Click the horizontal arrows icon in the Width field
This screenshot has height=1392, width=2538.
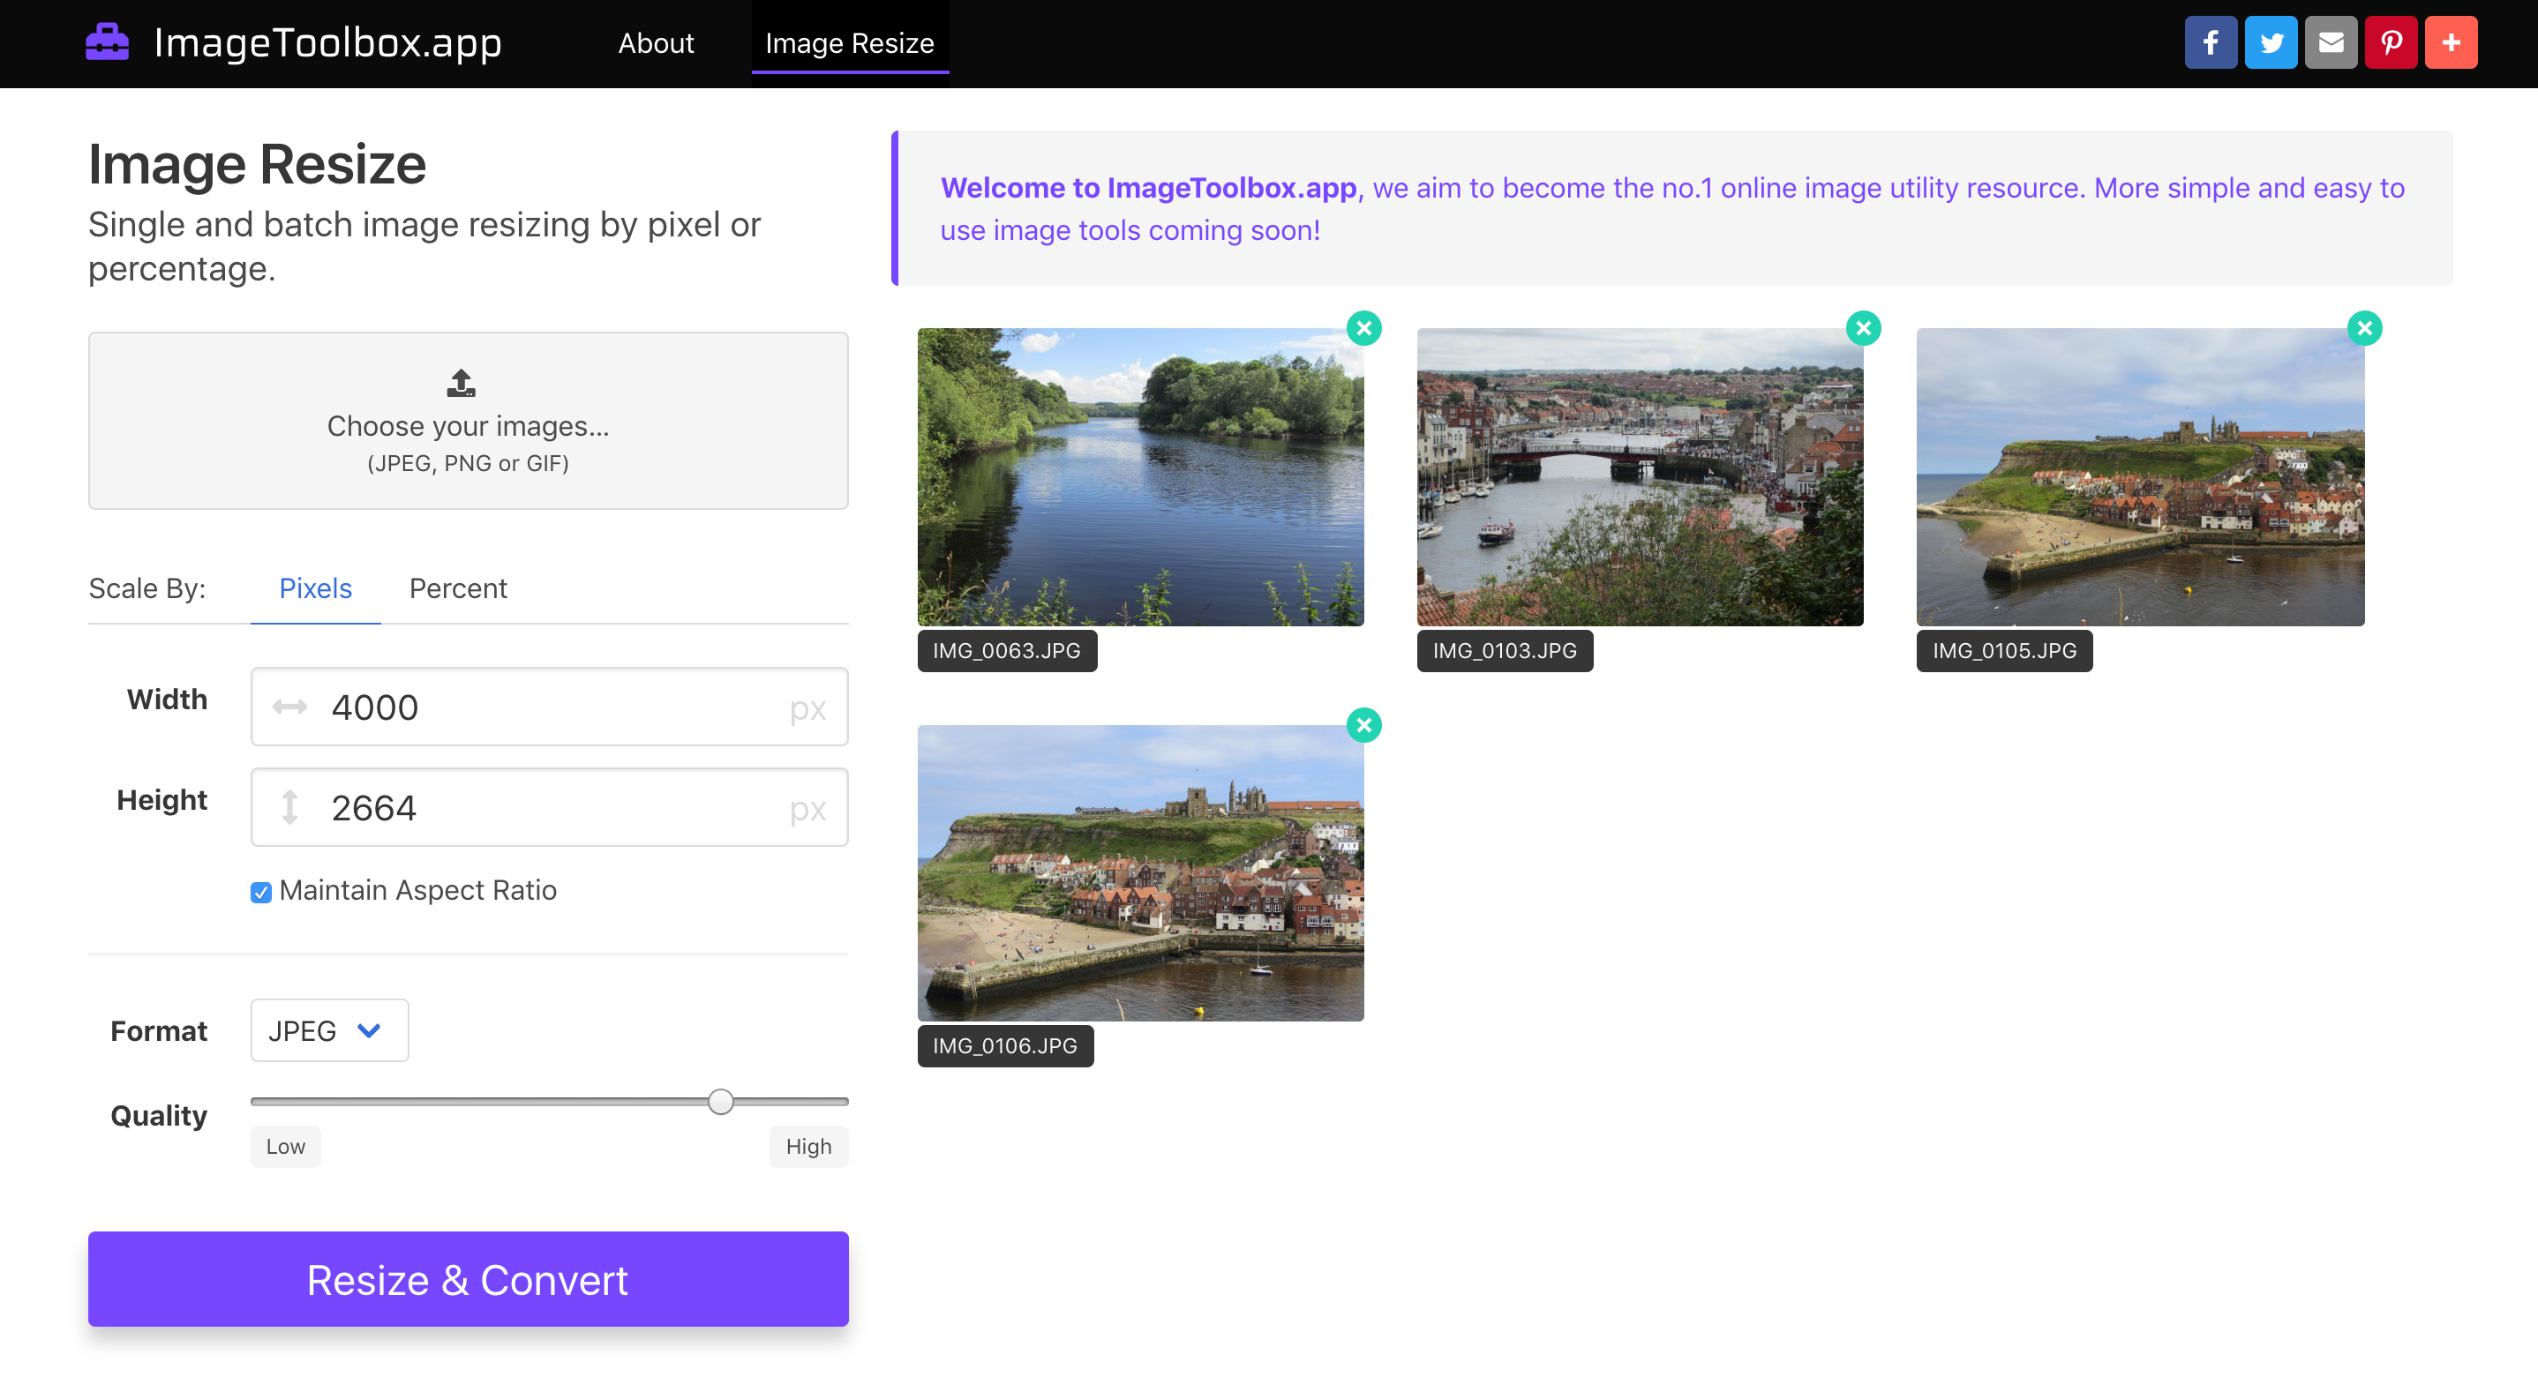(289, 707)
